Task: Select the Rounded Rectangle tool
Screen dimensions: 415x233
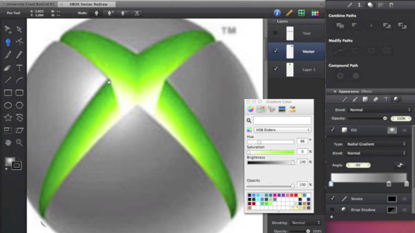Action: click(19, 93)
